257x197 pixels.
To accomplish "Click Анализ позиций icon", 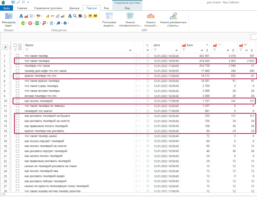I will point(150,17).
